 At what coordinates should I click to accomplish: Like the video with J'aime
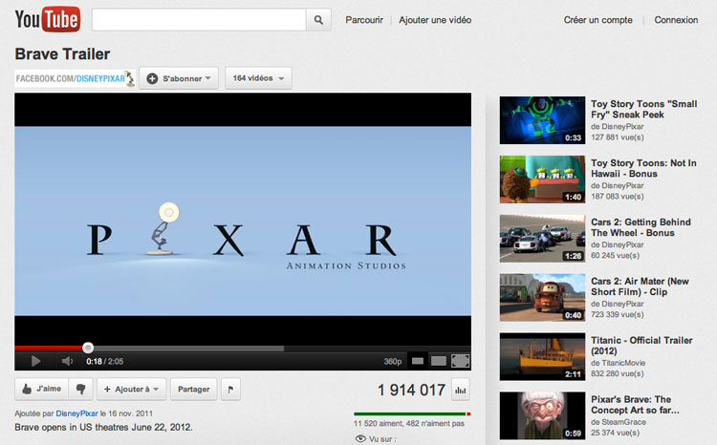(42, 389)
